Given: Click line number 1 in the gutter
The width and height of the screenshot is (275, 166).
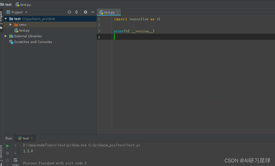Looking at the screenshot, I should click(x=99, y=19).
